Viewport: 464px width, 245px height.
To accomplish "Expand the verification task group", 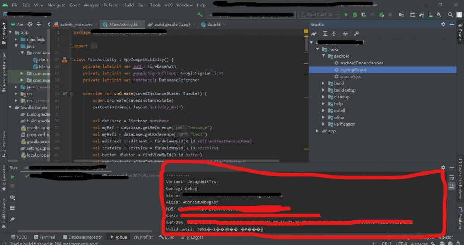I will [x=324, y=124].
